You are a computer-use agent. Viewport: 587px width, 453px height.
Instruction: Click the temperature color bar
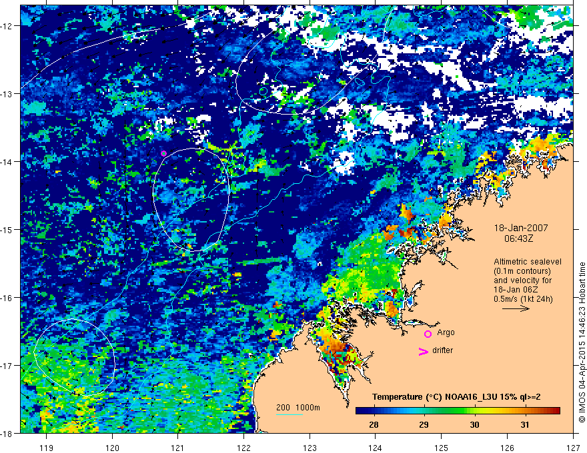[458, 411]
